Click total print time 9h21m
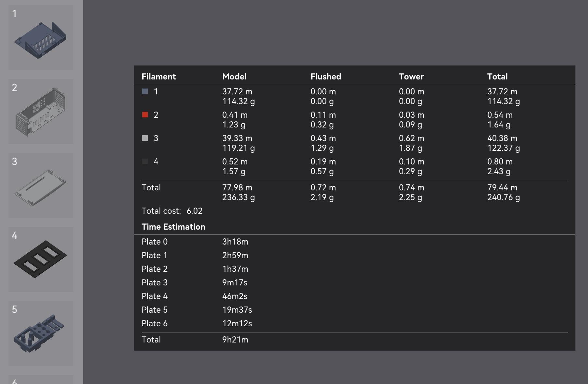This screenshot has width=588, height=384. (235, 340)
